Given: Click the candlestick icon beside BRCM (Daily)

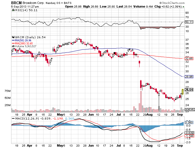Looking at the screenshot, I should coord(13,37).
